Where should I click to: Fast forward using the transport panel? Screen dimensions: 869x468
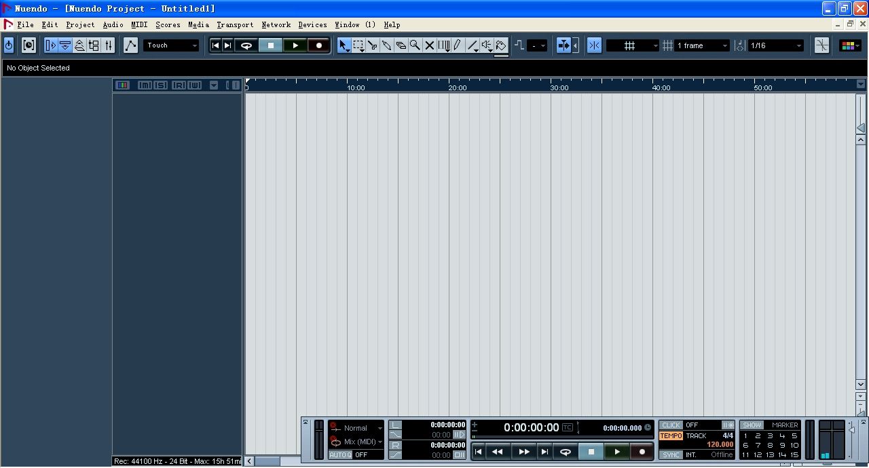523,452
